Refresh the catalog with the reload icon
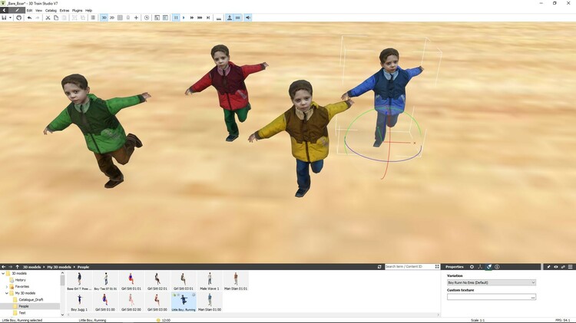Screen dimensions: 576x323 click(x=379, y=267)
